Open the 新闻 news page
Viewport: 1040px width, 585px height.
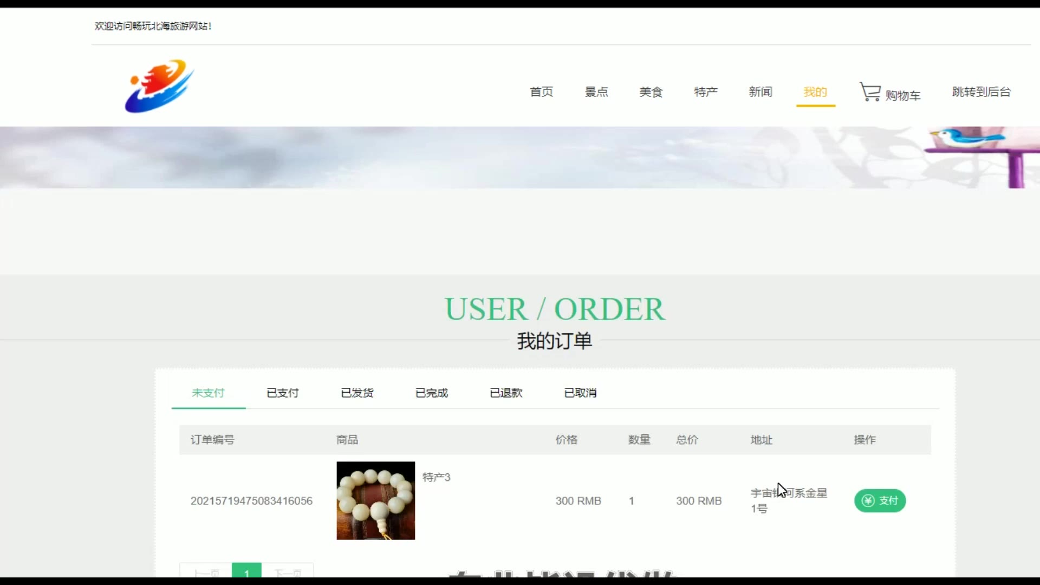[760, 92]
